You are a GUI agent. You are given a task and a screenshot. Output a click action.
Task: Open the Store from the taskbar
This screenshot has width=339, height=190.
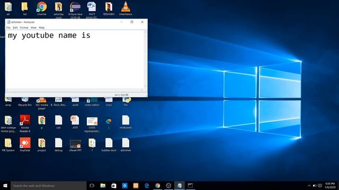click(x=114, y=185)
